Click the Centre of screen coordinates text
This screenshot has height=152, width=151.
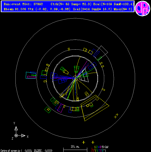click(x=26, y=151)
